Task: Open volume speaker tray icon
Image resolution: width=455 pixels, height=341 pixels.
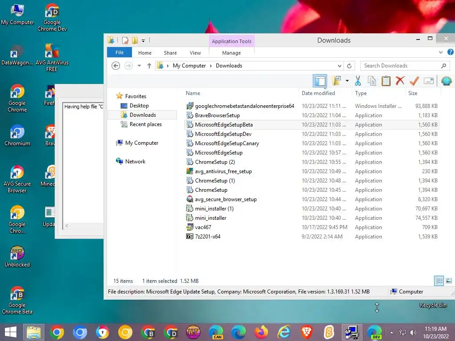Action: point(413,332)
